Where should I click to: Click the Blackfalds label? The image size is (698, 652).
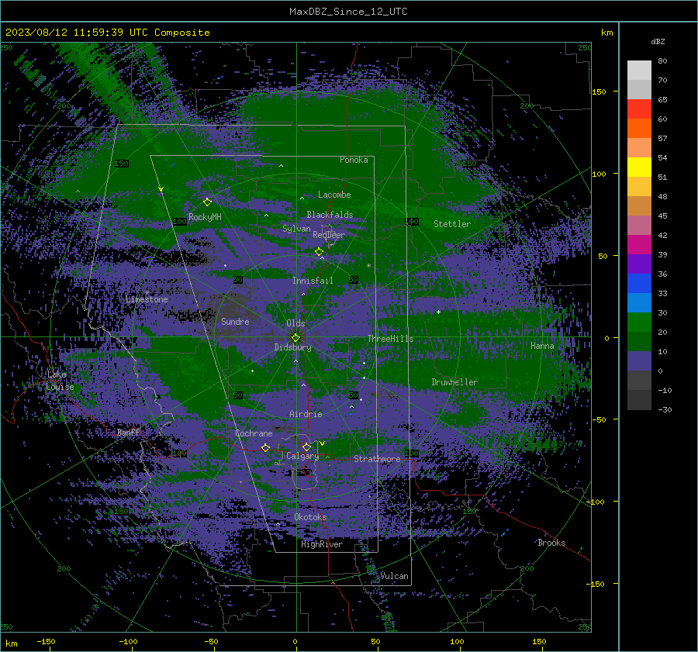pos(330,215)
